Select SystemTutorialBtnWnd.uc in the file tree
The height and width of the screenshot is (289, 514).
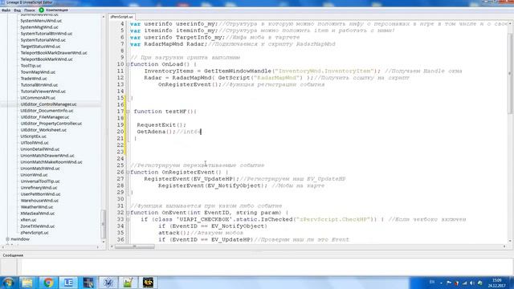coord(47,34)
